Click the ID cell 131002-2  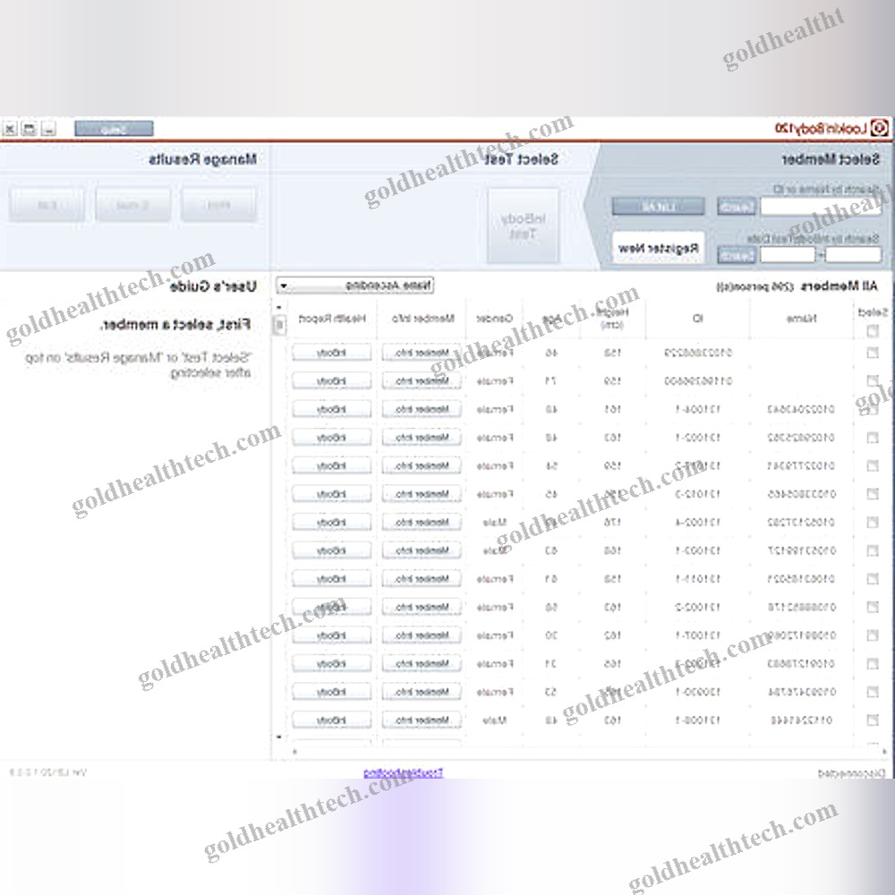(698, 608)
